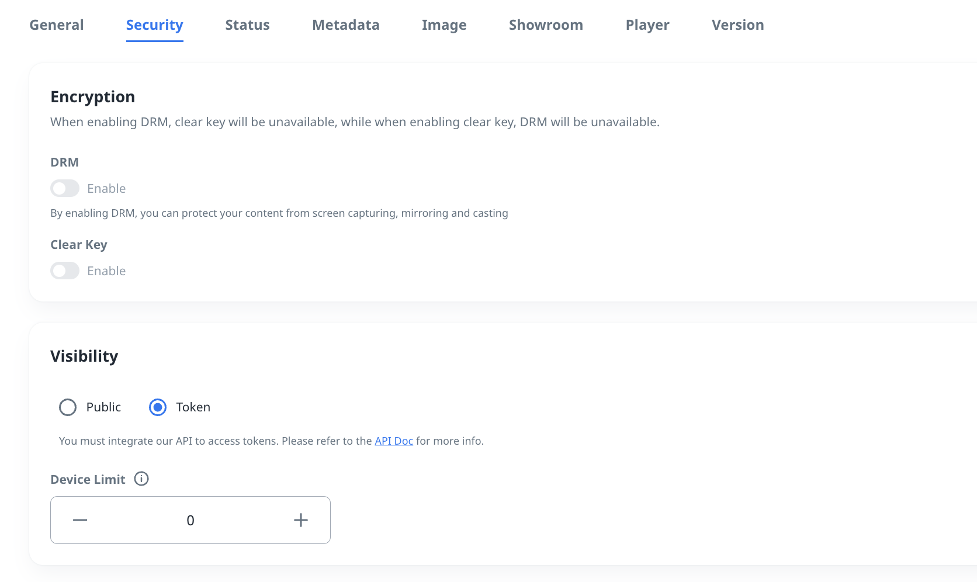977x582 pixels.
Task: Switch to the General tab
Action: [x=57, y=25]
